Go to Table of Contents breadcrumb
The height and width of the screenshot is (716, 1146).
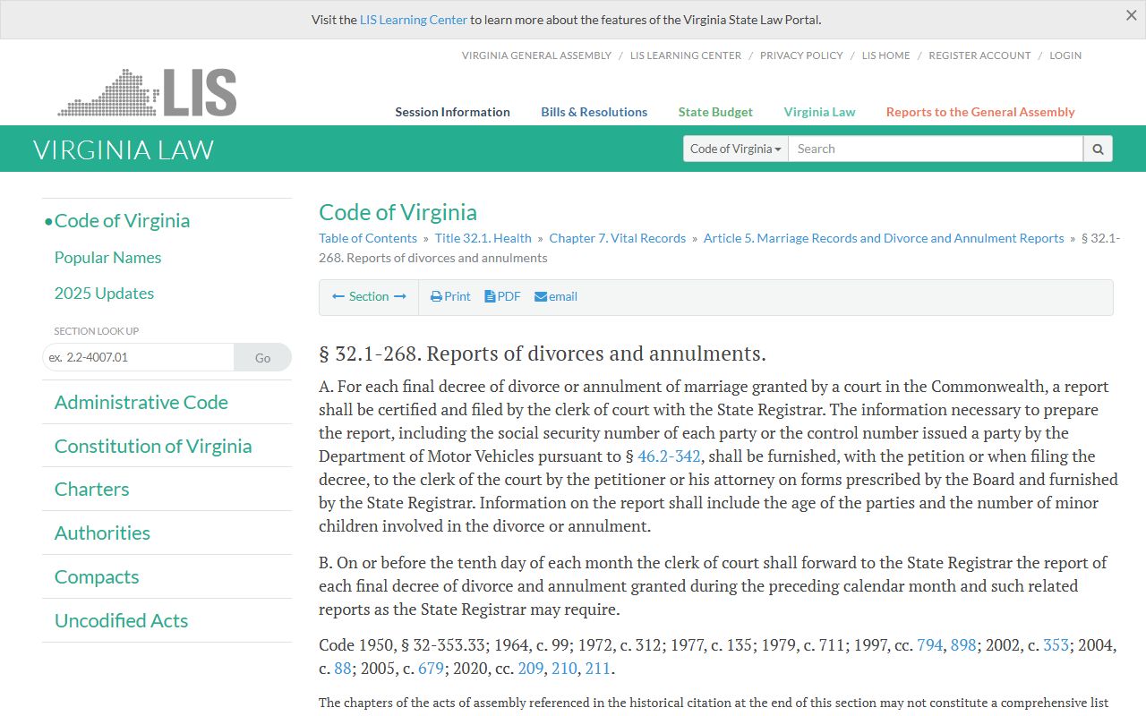point(368,238)
